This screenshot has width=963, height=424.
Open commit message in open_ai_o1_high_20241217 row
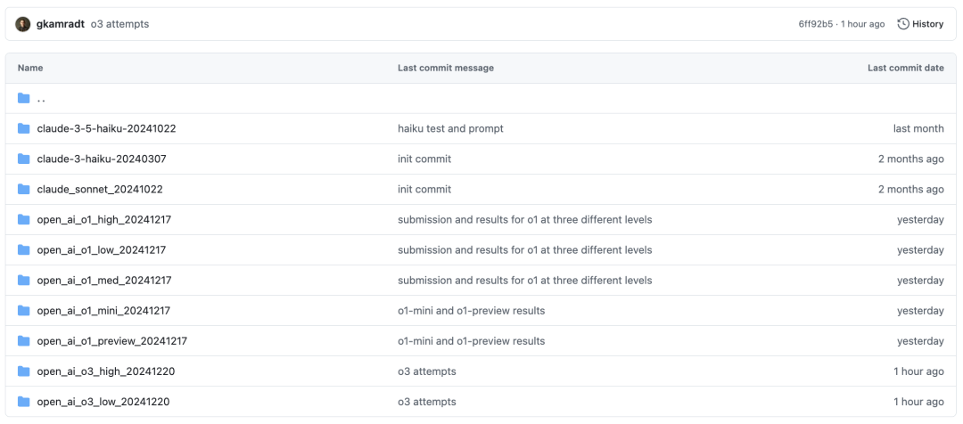tap(525, 220)
